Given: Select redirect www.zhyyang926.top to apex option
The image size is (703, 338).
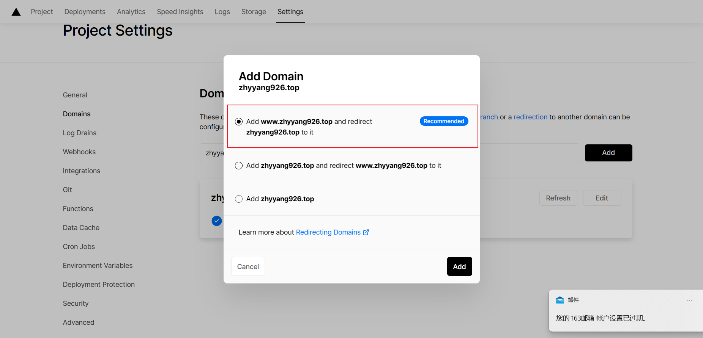Looking at the screenshot, I should [239, 166].
